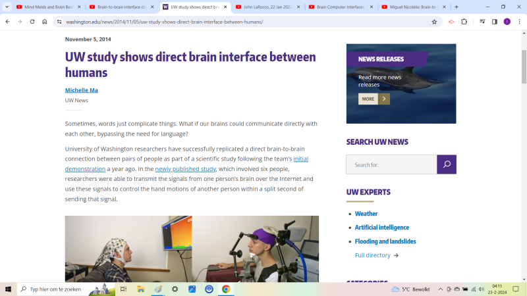Bookmark this page with star icon
The image size is (527, 296).
tap(434, 22)
